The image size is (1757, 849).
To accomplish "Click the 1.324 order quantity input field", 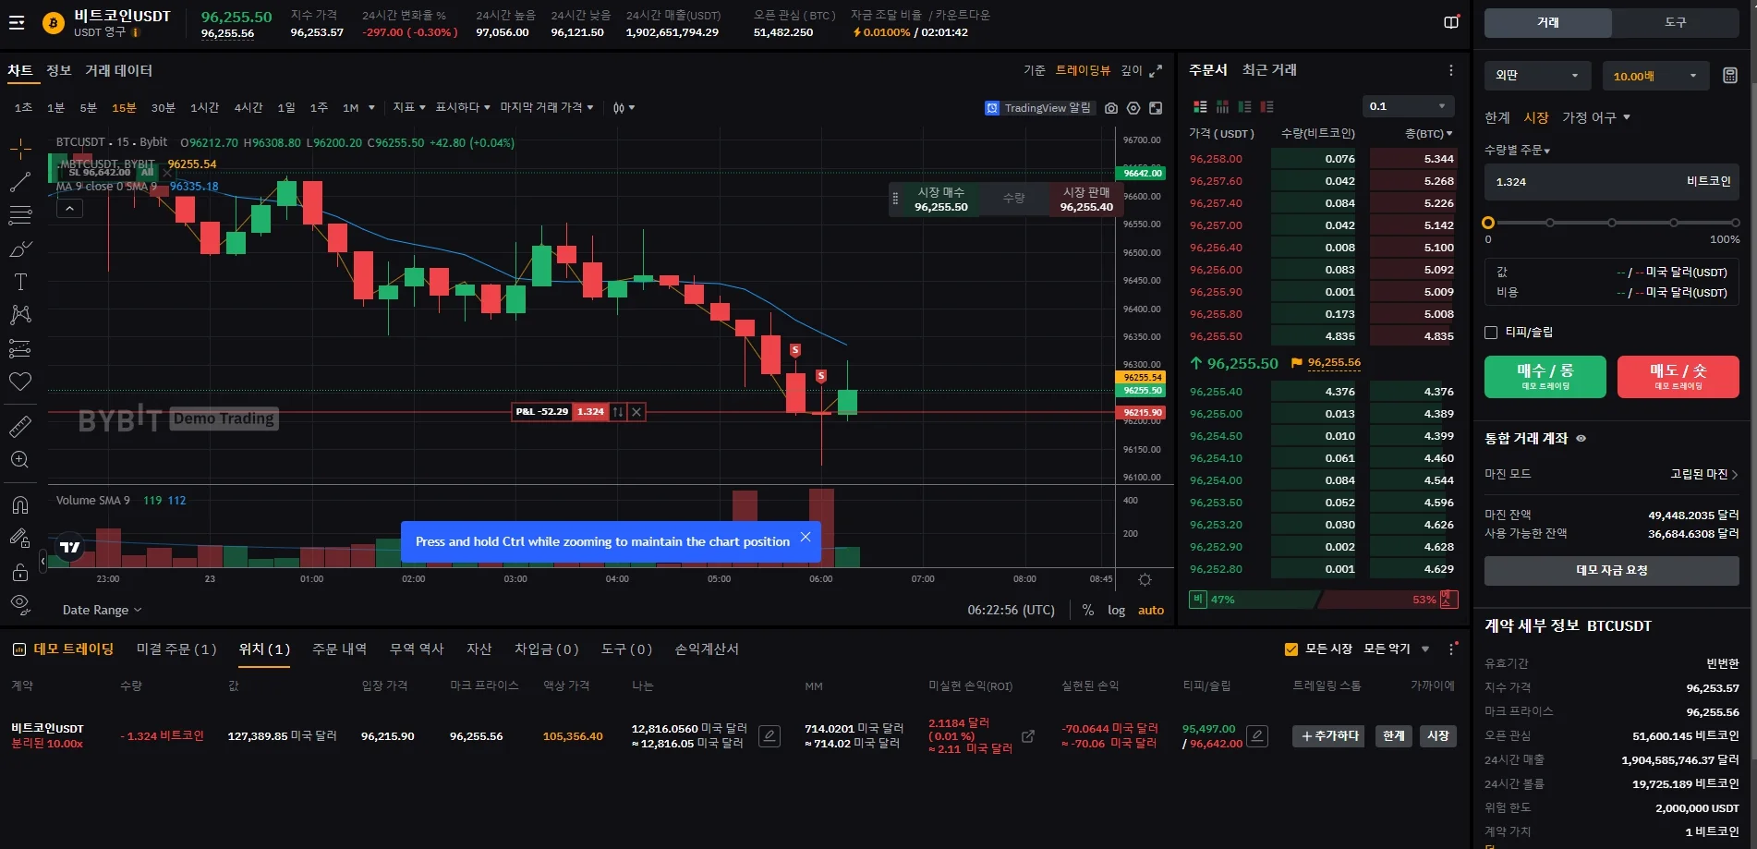I will coord(1611,182).
